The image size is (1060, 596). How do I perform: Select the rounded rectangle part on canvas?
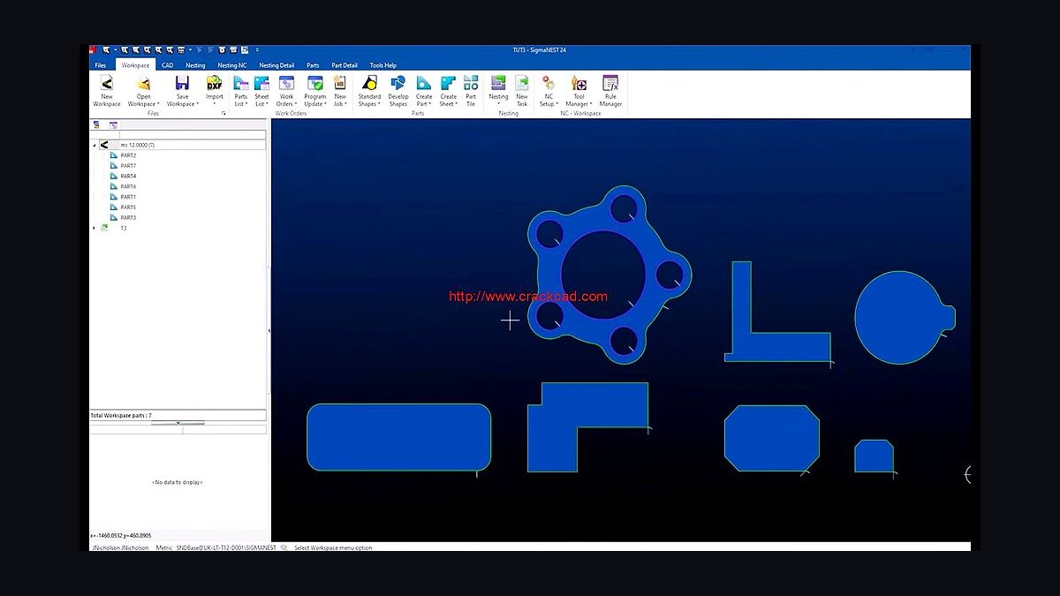point(398,437)
